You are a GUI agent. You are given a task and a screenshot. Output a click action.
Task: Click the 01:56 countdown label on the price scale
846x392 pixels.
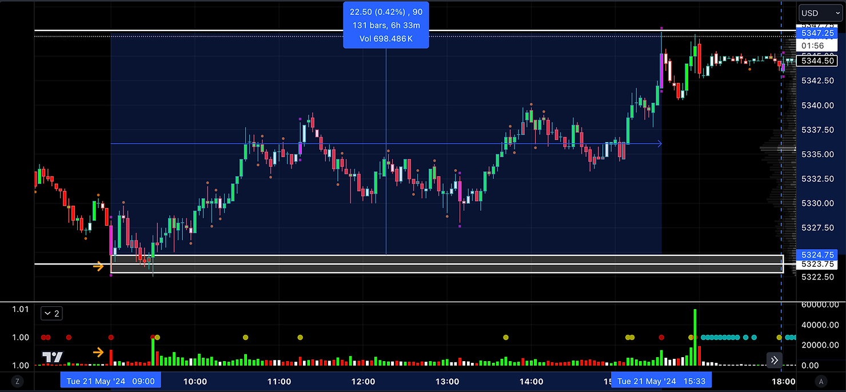tap(817, 45)
